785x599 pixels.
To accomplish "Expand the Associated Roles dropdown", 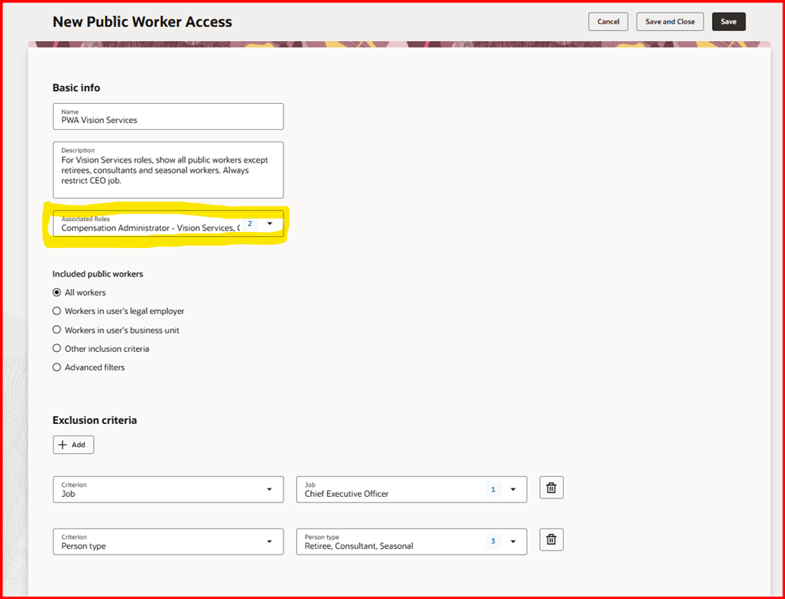I will tap(270, 224).
